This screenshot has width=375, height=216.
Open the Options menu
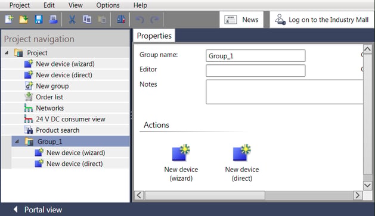coord(108,5)
